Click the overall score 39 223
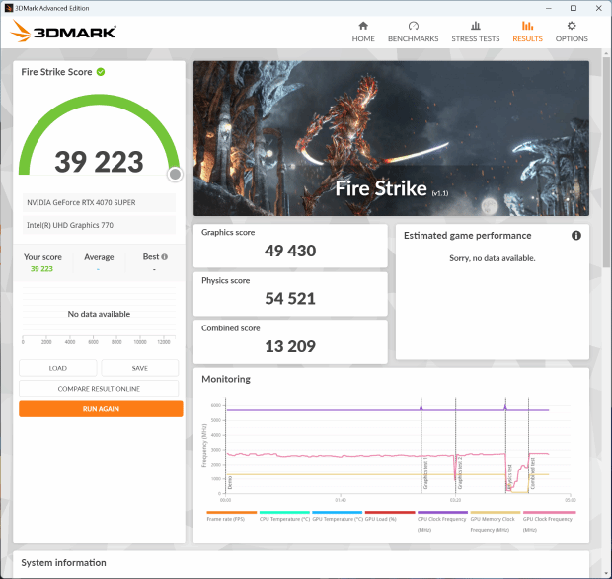Image resolution: width=612 pixels, height=579 pixels. pyautogui.click(x=99, y=162)
